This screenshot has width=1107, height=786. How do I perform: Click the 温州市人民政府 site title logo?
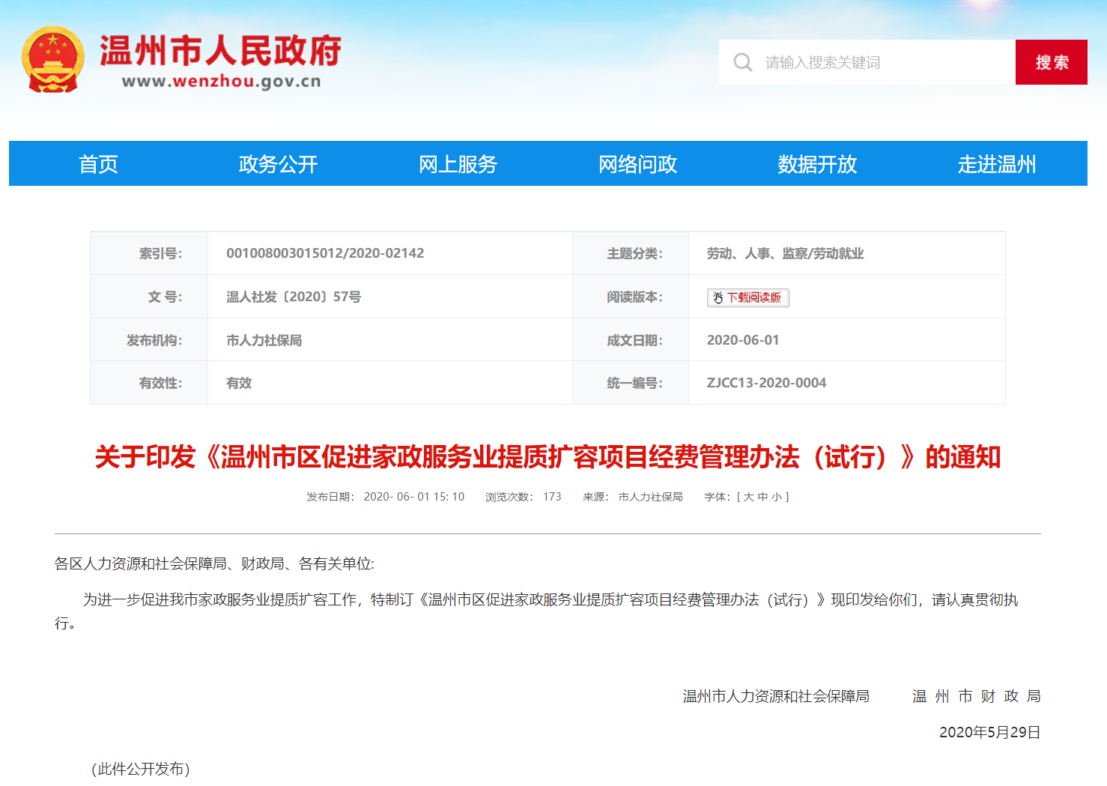pyautogui.click(x=220, y=50)
